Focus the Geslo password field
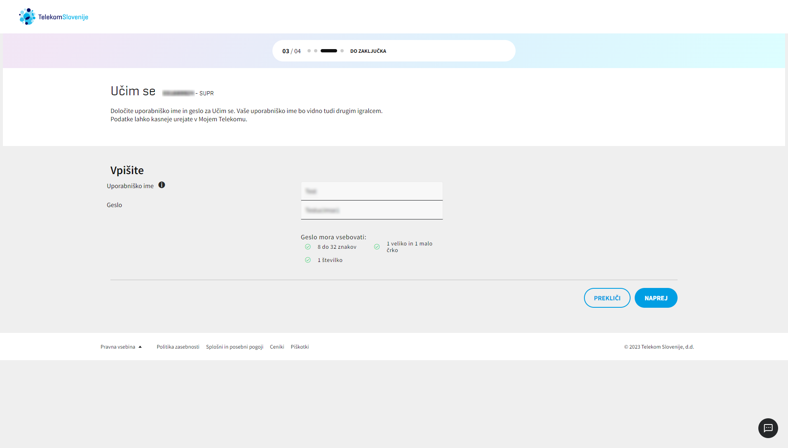The height and width of the screenshot is (448, 788). click(x=372, y=210)
